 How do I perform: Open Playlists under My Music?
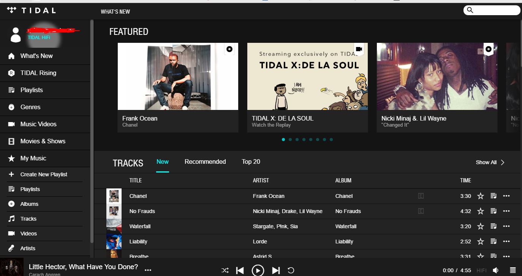click(45, 189)
